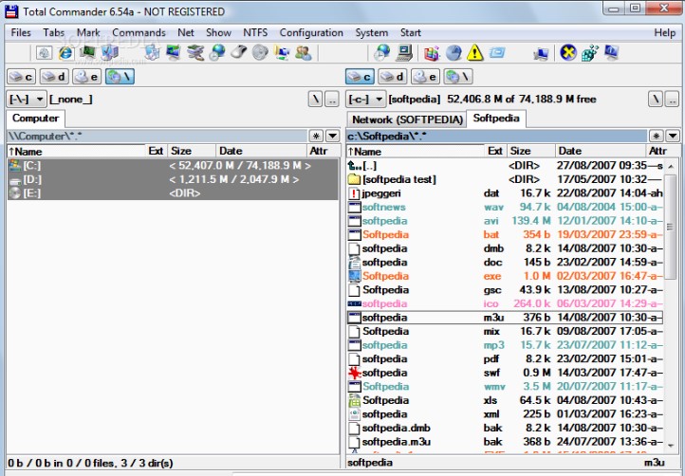685x476 pixels.
Task: Open left panel favorites asterisk button
Action: [316, 136]
